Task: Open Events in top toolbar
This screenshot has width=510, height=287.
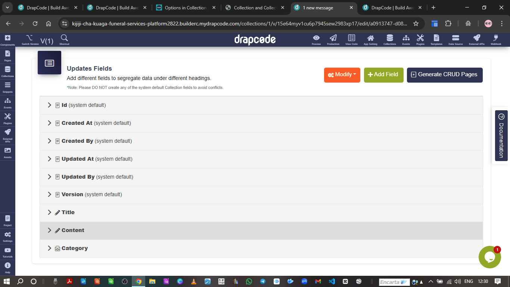Action: click(x=406, y=40)
